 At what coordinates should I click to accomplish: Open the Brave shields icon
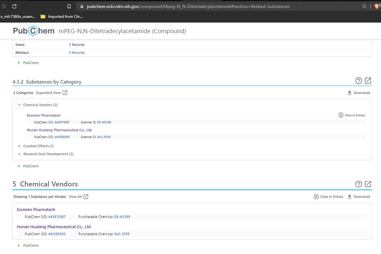[377, 6]
